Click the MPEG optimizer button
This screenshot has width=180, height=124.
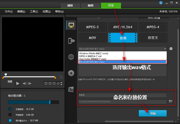(154, 18)
